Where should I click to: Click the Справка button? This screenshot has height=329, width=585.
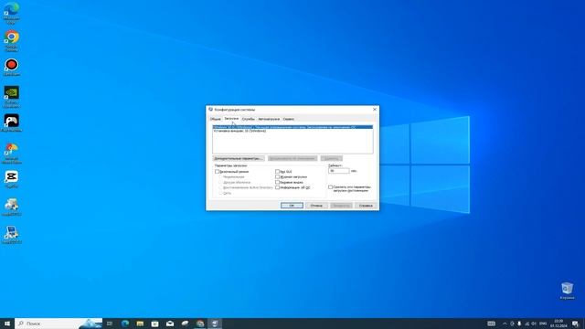pos(366,206)
